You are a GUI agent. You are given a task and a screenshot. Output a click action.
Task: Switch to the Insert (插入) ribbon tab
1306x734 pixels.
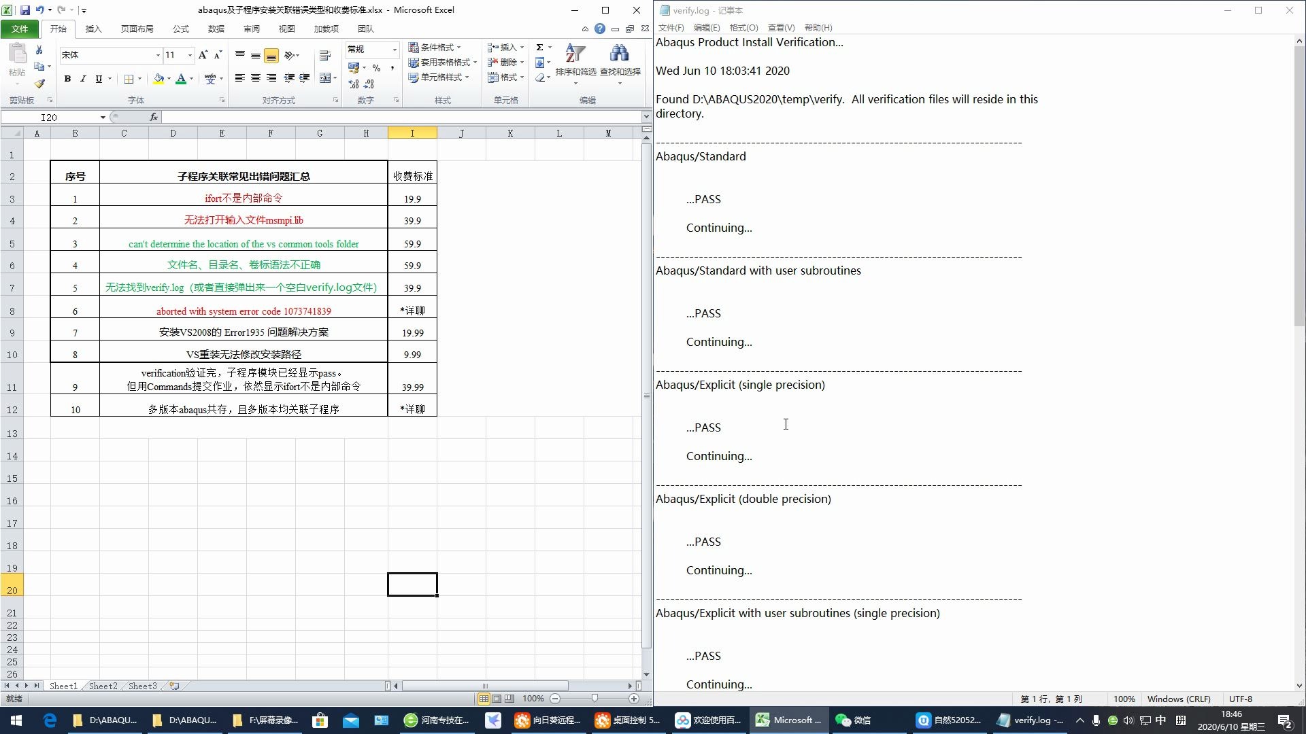click(93, 29)
